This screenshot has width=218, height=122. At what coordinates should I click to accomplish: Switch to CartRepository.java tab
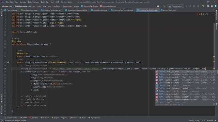tap(30, 10)
